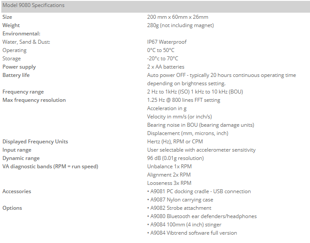Click the 280g (not including magnet) text
The width and height of the screenshot is (310, 243).
tap(180, 25)
